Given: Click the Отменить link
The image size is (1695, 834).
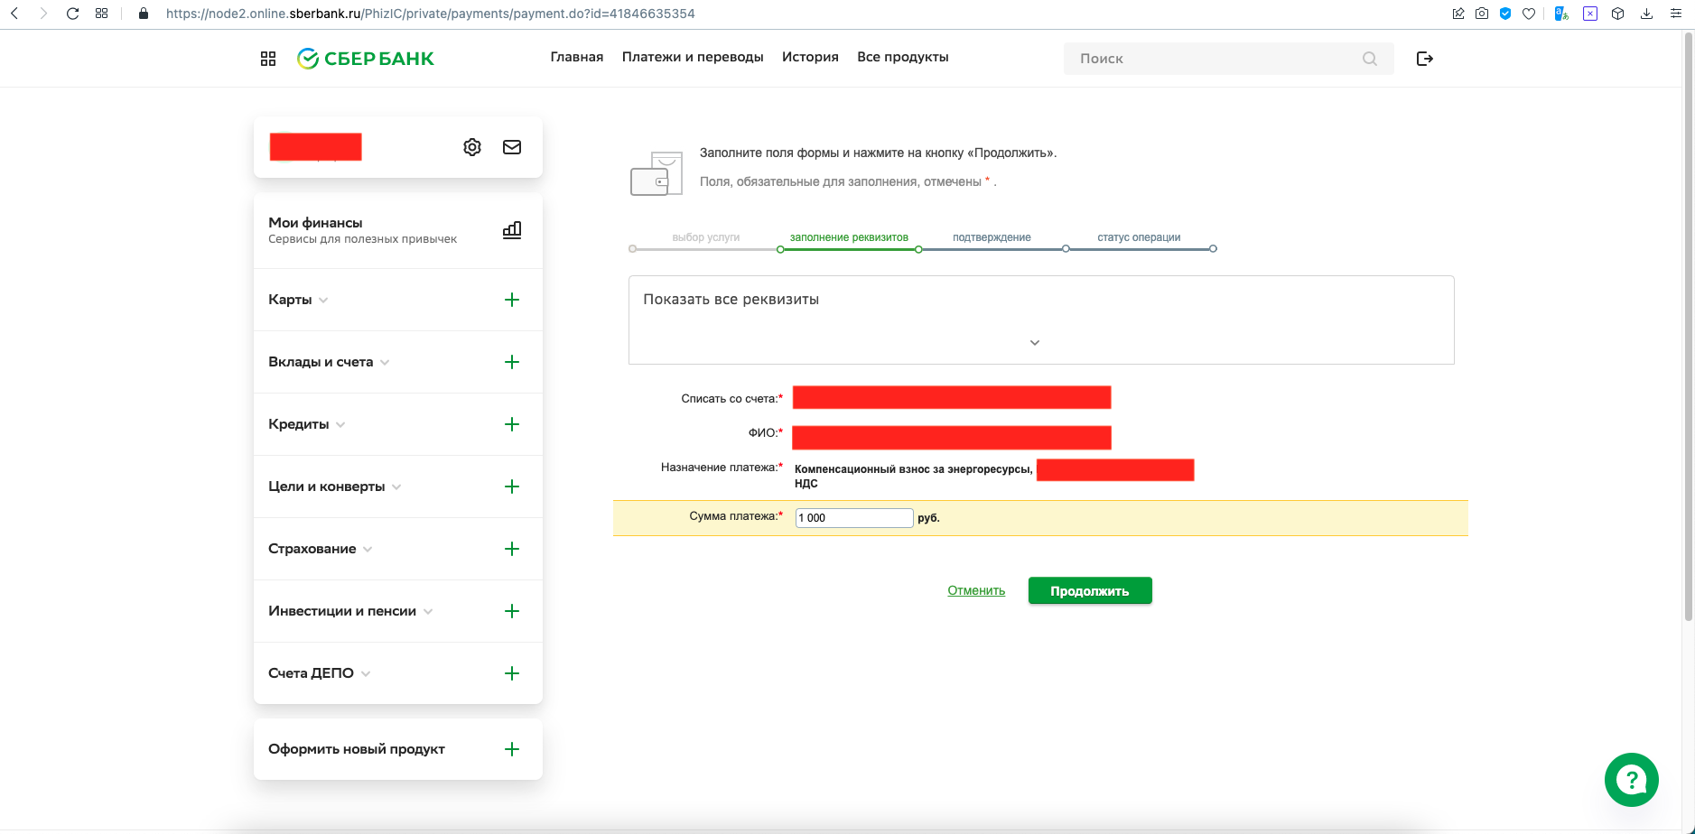Looking at the screenshot, I should tap(976, 591).
